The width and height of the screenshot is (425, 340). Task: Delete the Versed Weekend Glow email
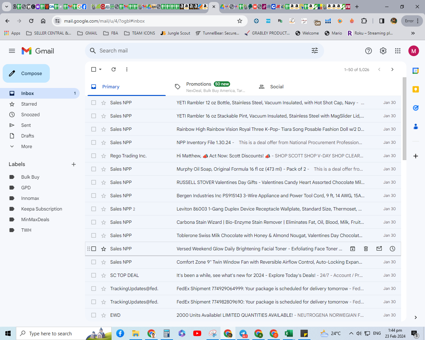pos(366,249)
